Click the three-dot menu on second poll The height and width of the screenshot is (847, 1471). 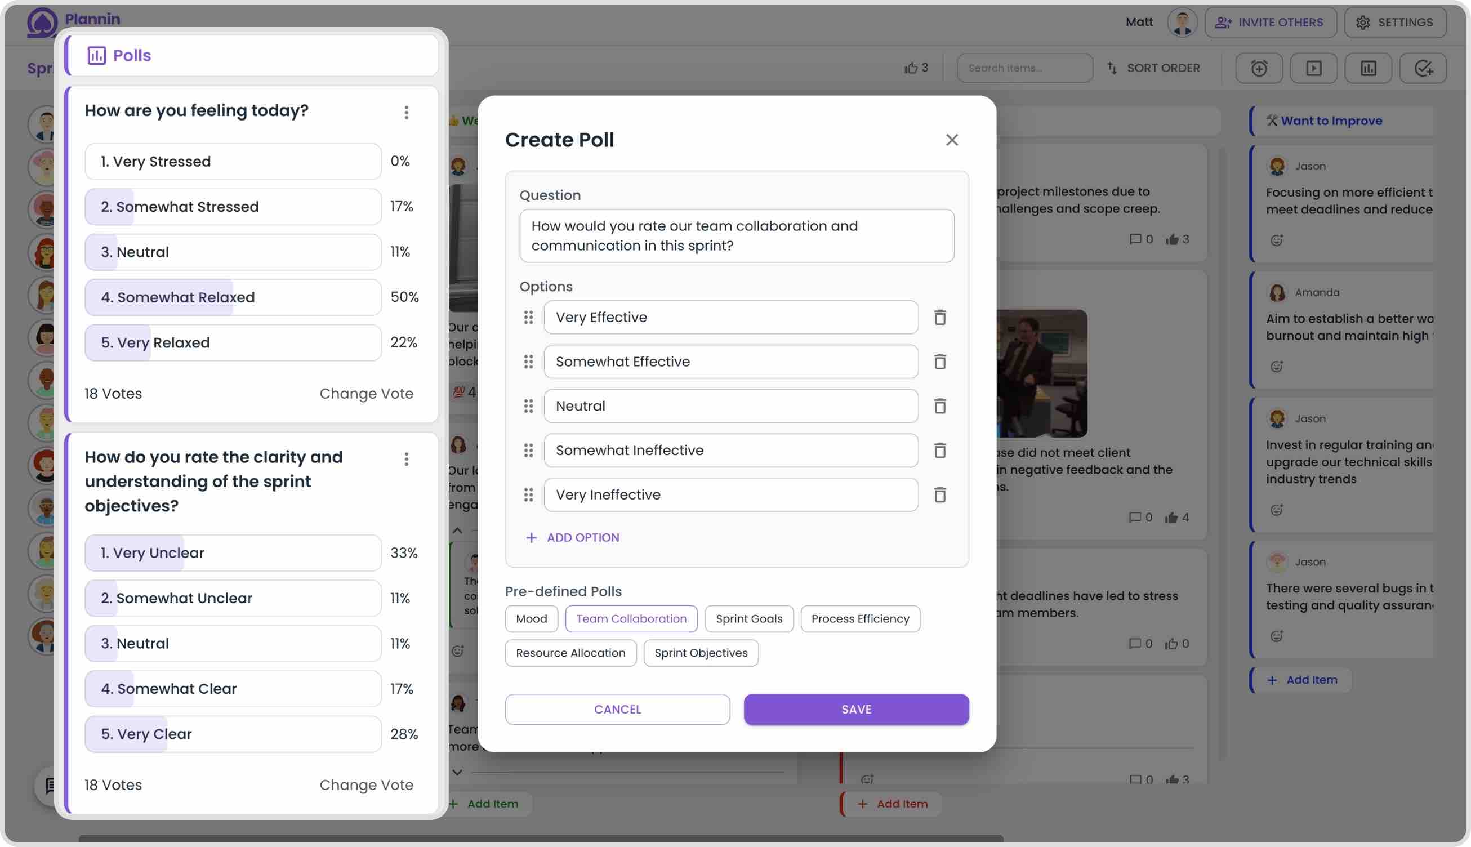407,460
